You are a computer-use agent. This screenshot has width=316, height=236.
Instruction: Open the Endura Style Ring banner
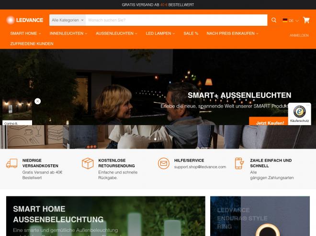coord(260,216)
